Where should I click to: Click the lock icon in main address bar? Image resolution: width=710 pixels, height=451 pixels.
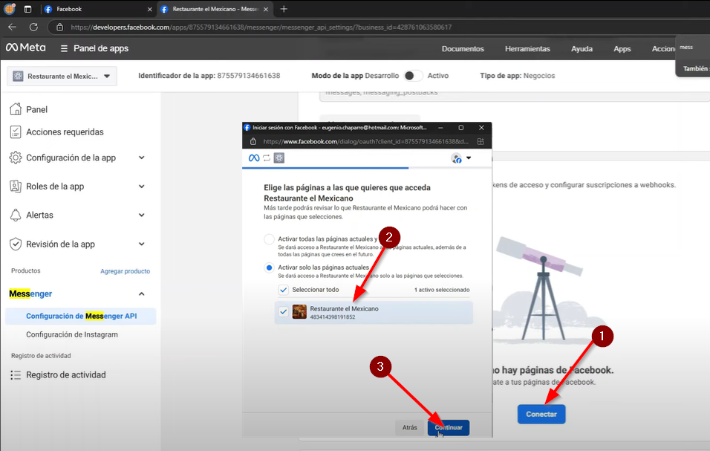click(x=59, y=27)
